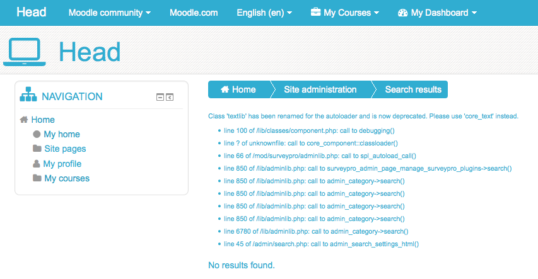Expand the My Dashboard dropdown caret
This screenshot has height=279, width=538.
(x=474, y=13)
